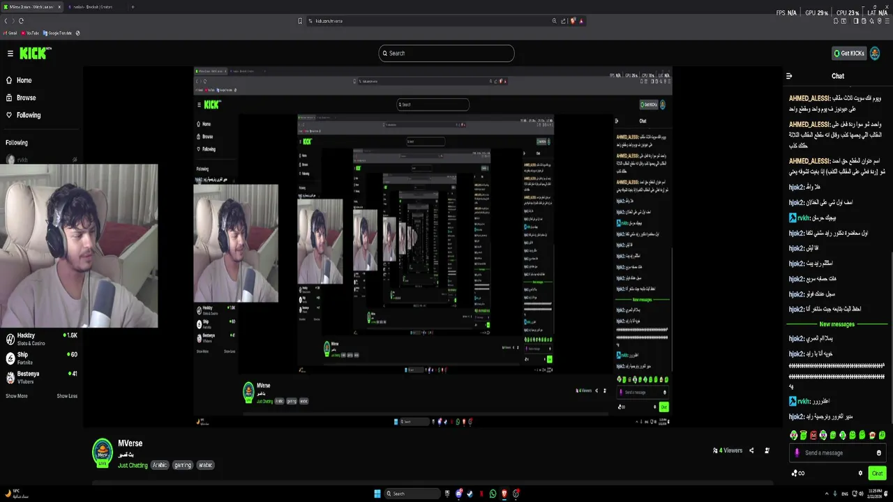Open the YouTube bookmark
Image resolution: width=893 pixels, height=502 pixels.
point(30,33)
